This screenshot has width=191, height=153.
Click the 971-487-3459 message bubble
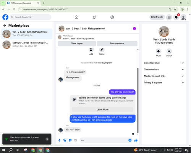coord(73,130)
